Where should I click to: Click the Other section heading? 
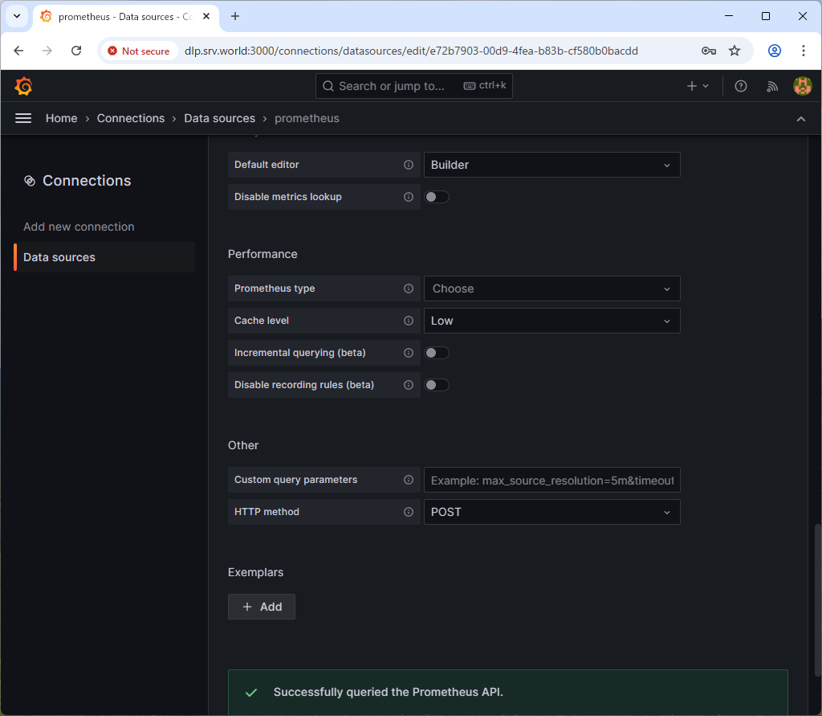tap(243, 445)
